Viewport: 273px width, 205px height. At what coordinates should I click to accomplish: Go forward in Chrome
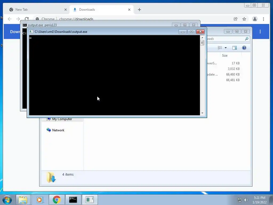pos(18,19)
